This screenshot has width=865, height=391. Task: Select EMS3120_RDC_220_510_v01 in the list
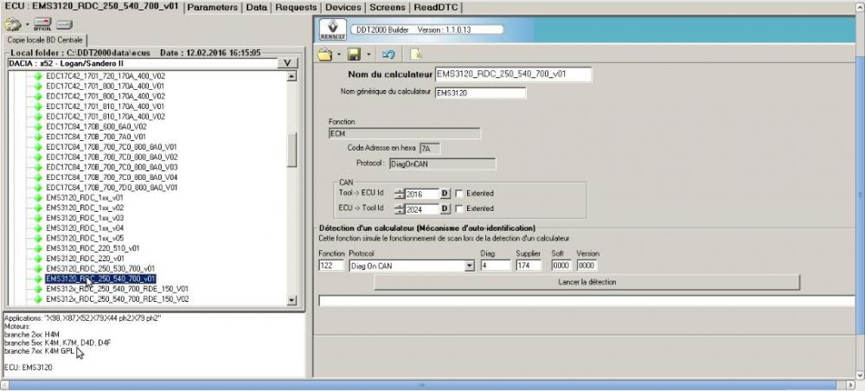[93, 248]
